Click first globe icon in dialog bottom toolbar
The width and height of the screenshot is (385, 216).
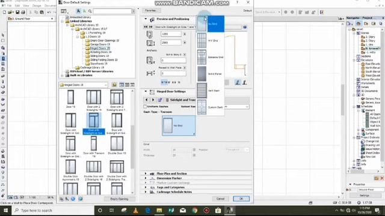pyautogui.click(x=73, y=199)
